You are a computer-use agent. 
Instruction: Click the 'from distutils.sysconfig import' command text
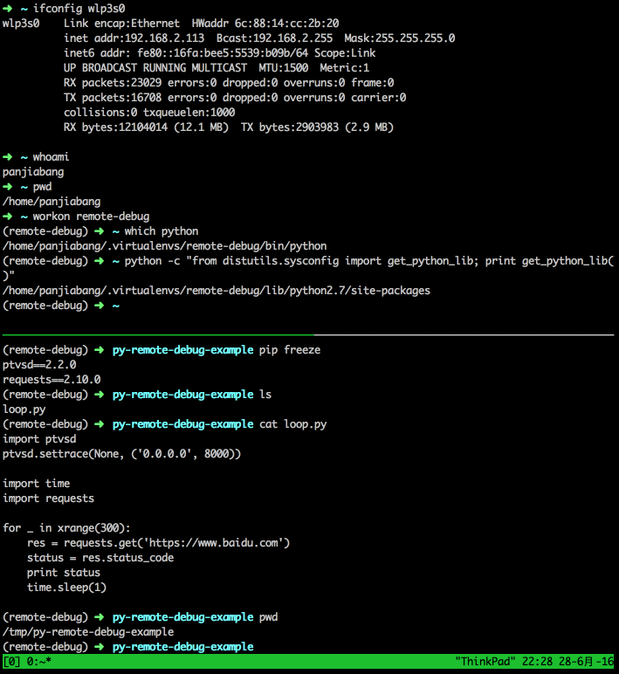[286, 261]
